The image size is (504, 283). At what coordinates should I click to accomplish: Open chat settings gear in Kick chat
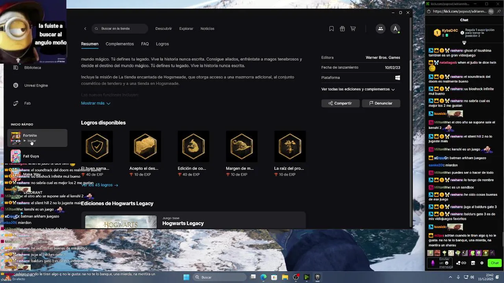pyautogui.click(x=482, y=263)
